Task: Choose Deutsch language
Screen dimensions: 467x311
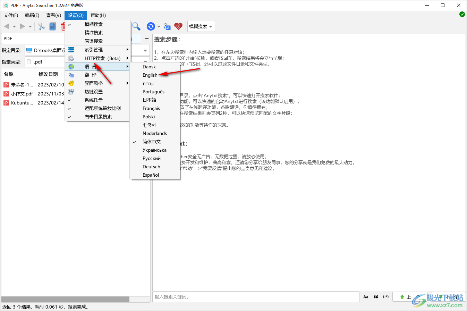Action: point(155,167)
